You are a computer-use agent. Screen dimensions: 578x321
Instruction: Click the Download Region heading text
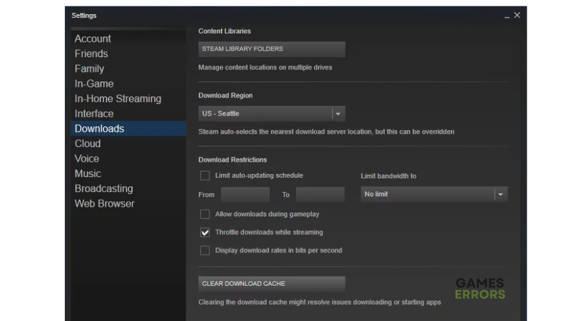(x=225, y=96)
